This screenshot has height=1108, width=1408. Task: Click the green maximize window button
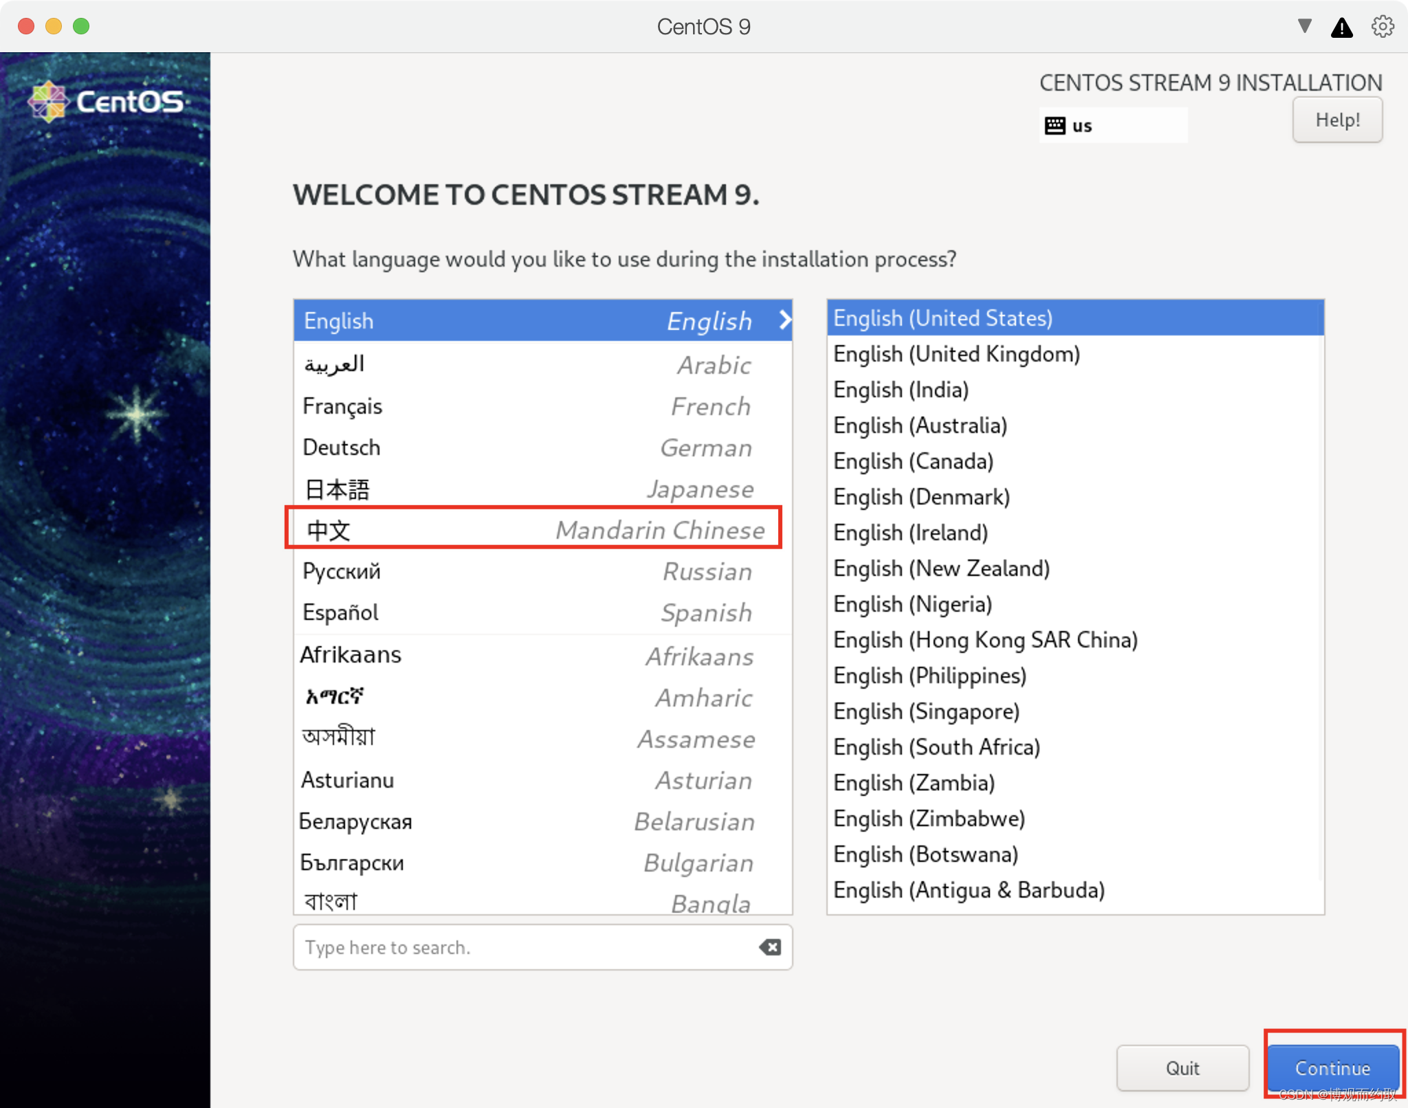81,26
